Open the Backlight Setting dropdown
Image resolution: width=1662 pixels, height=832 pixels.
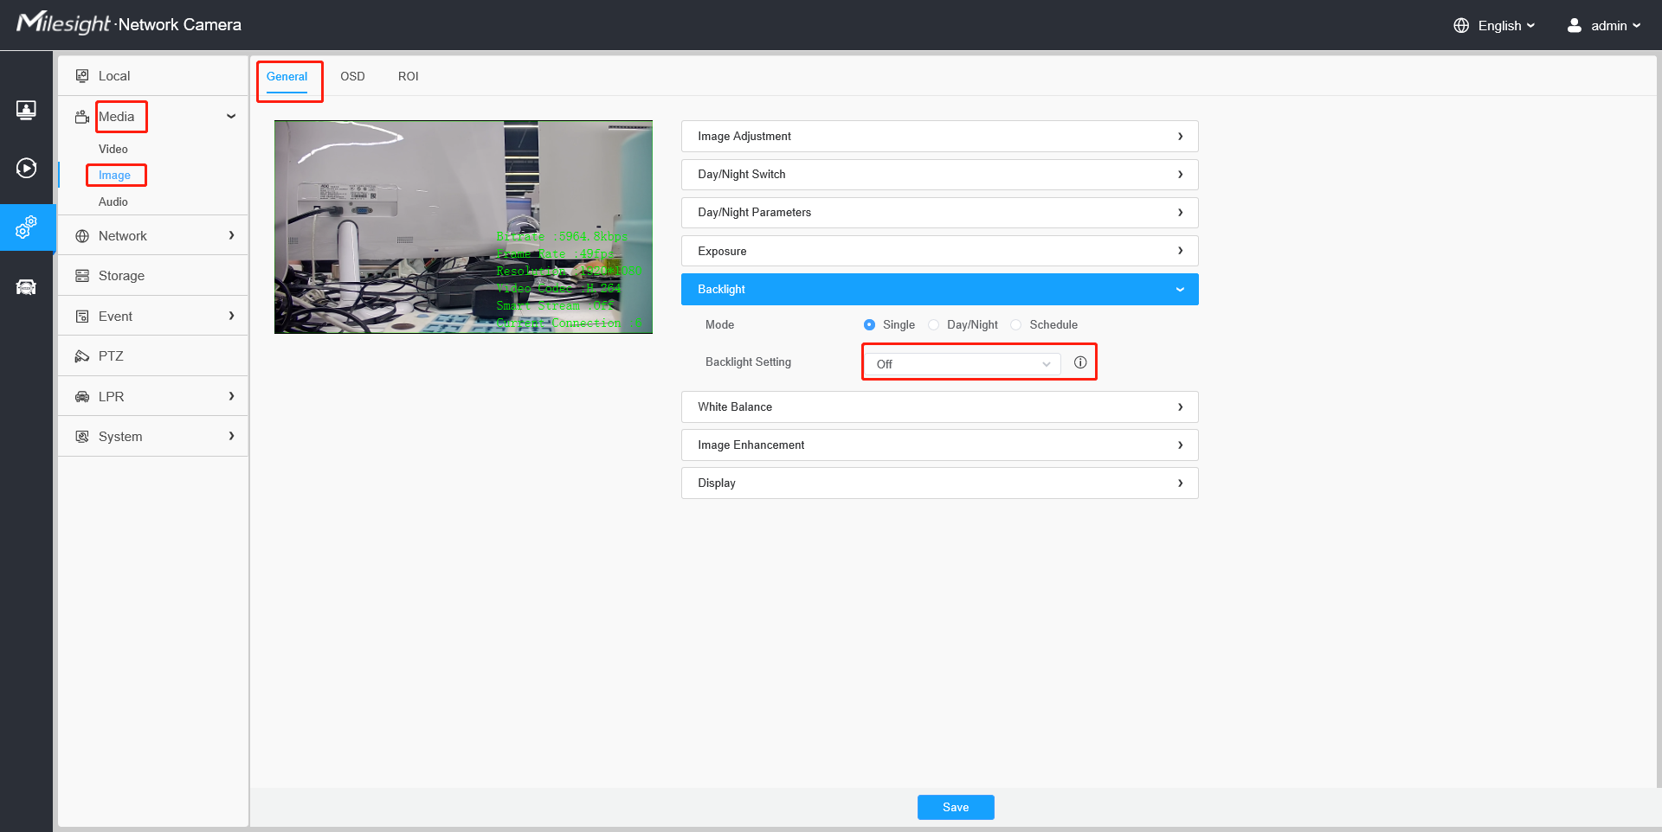pos(963,364)
